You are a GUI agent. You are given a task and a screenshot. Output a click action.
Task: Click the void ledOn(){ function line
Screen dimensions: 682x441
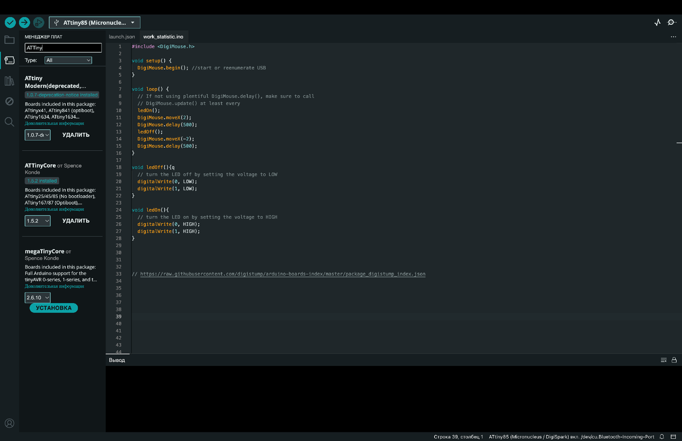[x=151, y=210]
